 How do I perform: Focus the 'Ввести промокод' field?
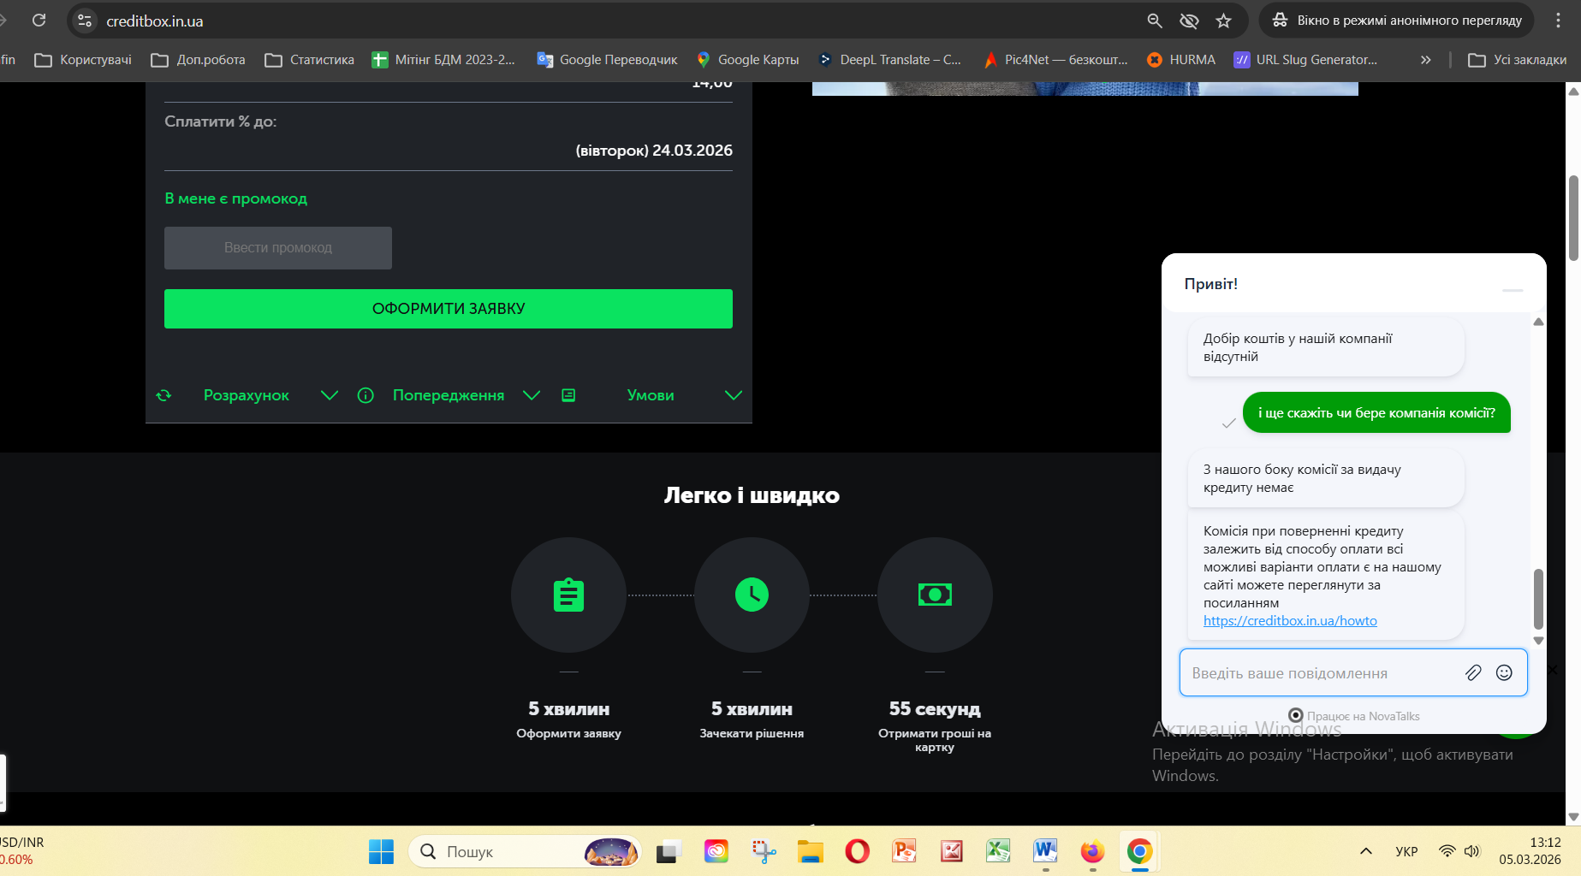pyautogui.click(x=278, y=248)
